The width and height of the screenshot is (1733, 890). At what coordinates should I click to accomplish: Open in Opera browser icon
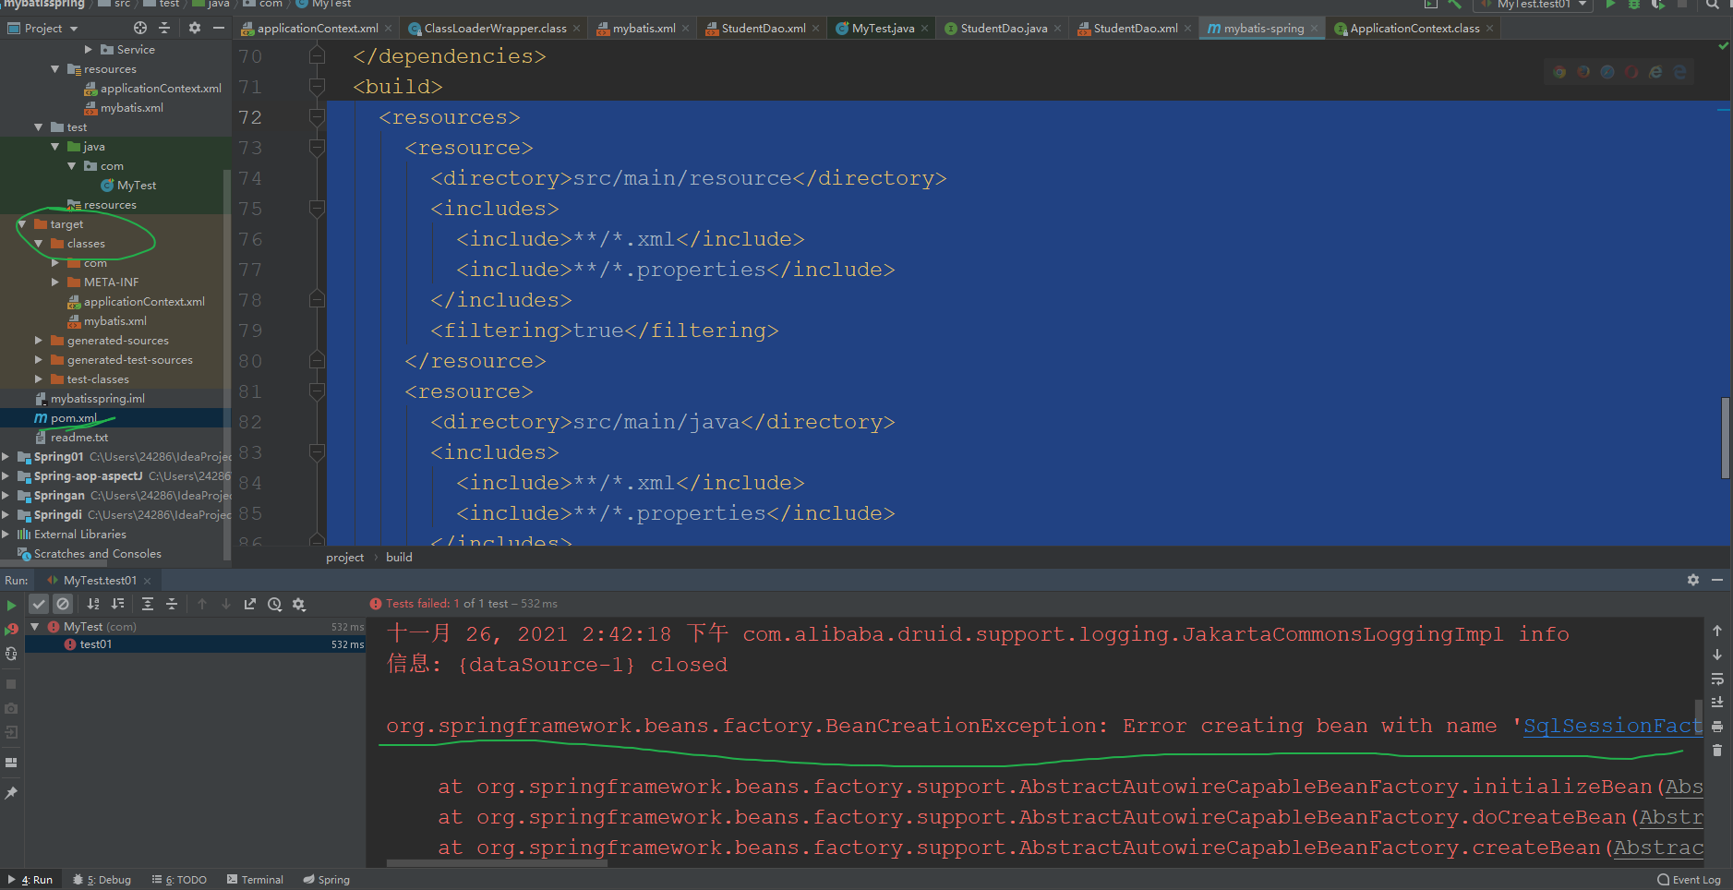1631,72
